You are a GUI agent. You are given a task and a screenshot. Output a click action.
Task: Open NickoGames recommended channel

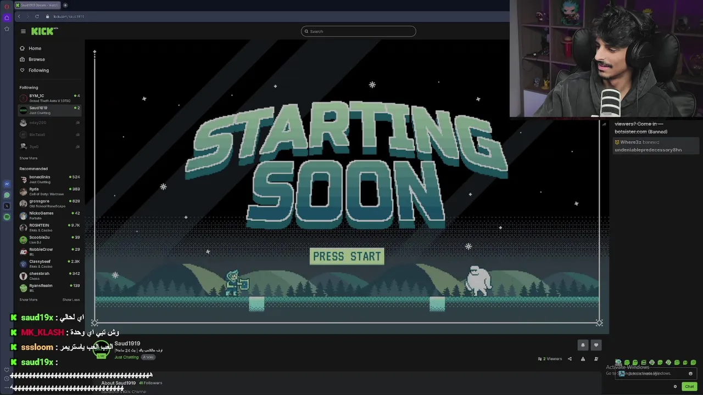click(49, 215)
